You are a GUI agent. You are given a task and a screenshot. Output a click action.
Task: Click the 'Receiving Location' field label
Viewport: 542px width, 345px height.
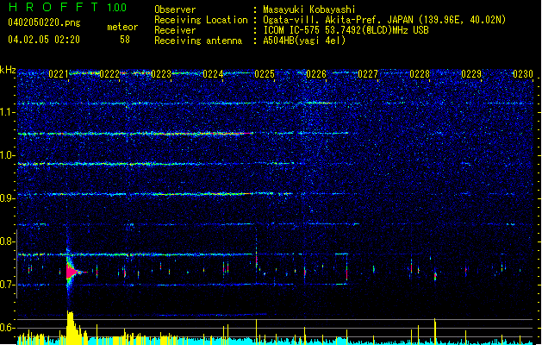click(201, 20)
